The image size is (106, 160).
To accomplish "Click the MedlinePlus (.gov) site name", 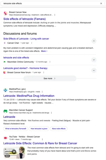I will pos(17,89).
